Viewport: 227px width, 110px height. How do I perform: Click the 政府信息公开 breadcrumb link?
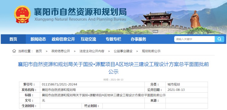[61, 51]
